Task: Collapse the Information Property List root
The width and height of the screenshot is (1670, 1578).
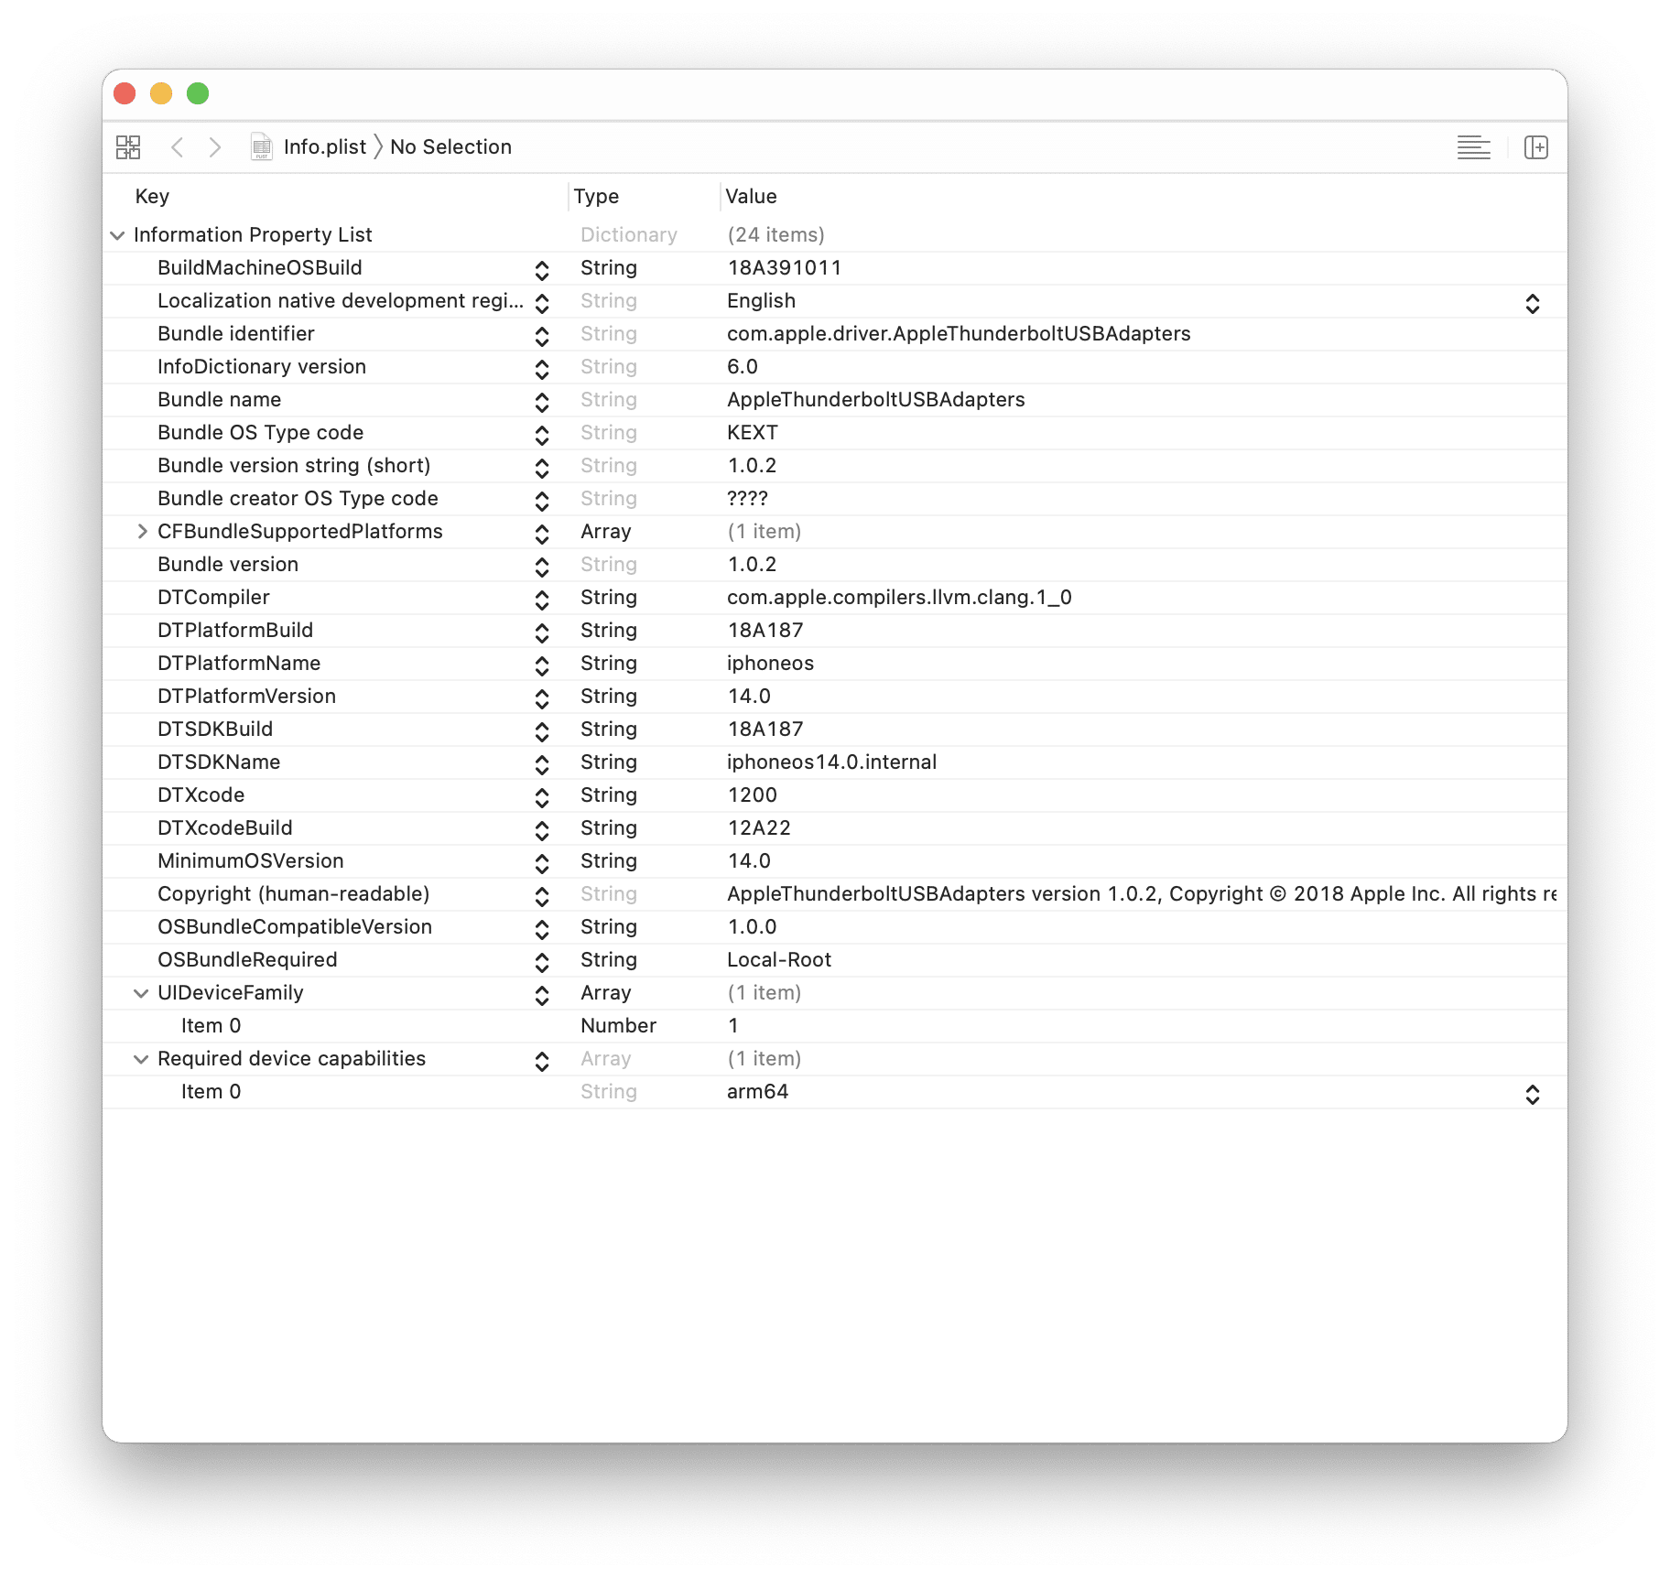Action: 117,235
